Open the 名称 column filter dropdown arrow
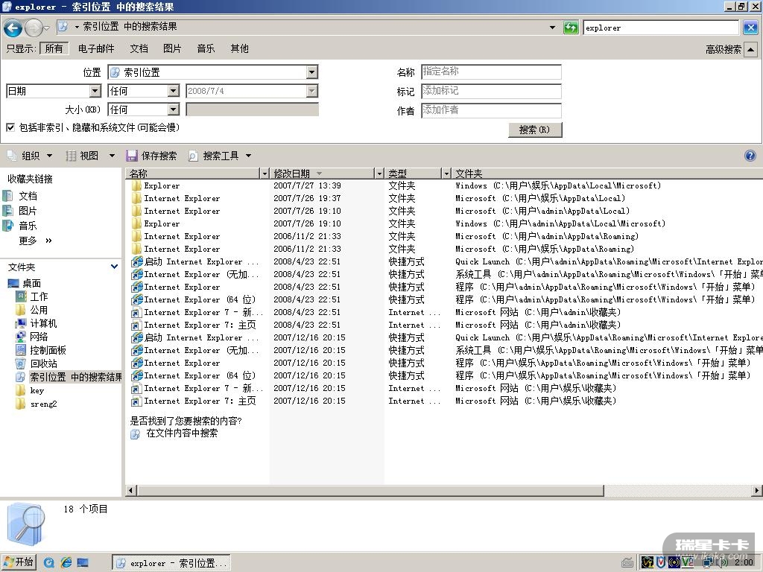This screenshot has width=763, height=572. 265,173
